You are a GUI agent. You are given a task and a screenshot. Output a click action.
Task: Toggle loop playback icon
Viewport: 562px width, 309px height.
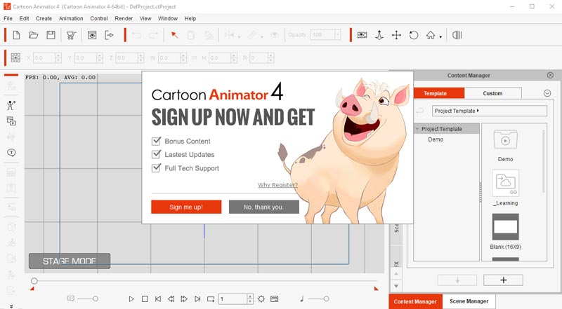(x=211, y=299)
